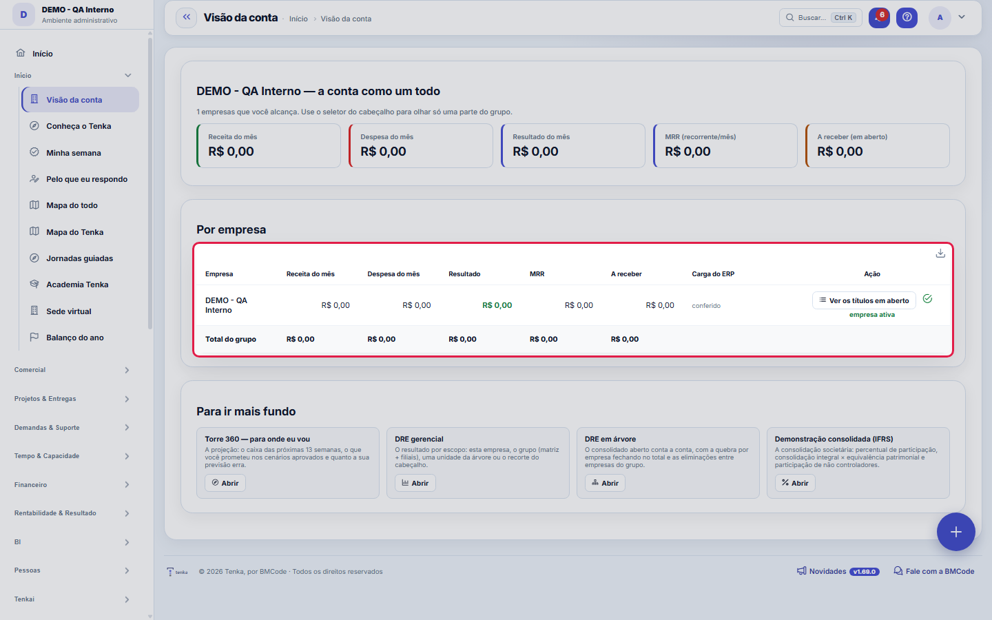Open the account dropdown chevron in header
This screenshot has height=620, width=992.
(x=962, y=17)
